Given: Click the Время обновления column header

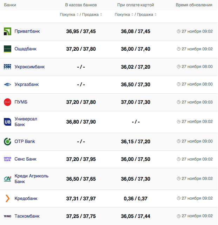Looking at the screenshot, I should click(194, 5).
